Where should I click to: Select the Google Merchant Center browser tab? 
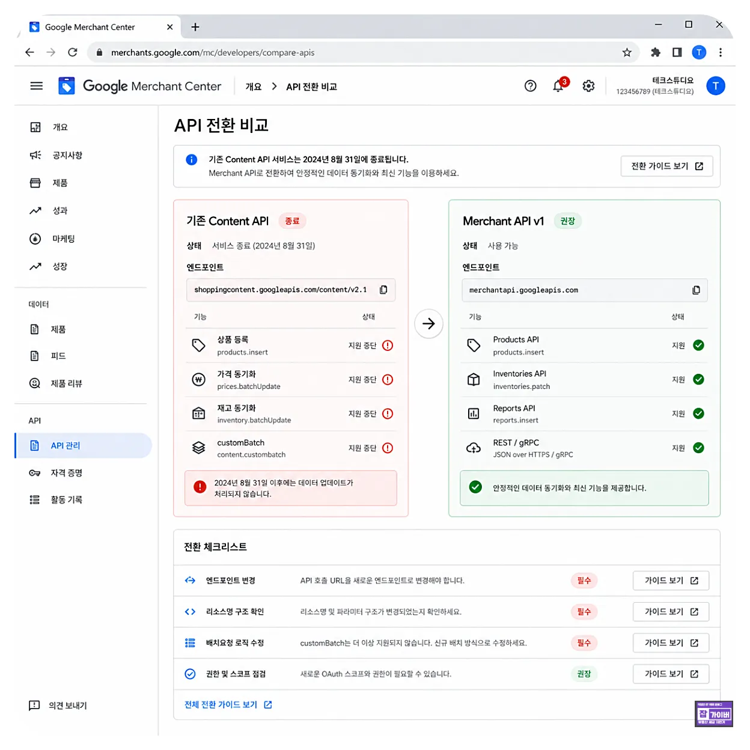point(101,27)
